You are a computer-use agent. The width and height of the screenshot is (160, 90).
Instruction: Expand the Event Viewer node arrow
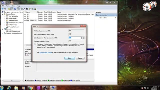coord(5,18)
